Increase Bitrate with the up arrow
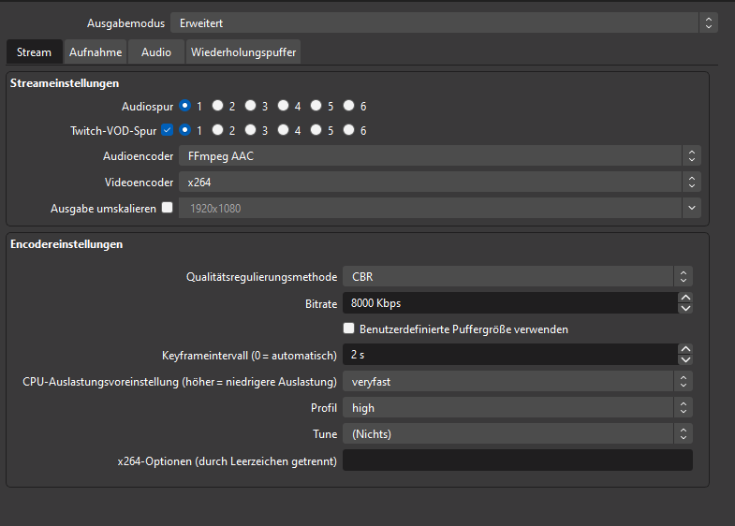This screenshot has width=735, height=526. [685, 298]
